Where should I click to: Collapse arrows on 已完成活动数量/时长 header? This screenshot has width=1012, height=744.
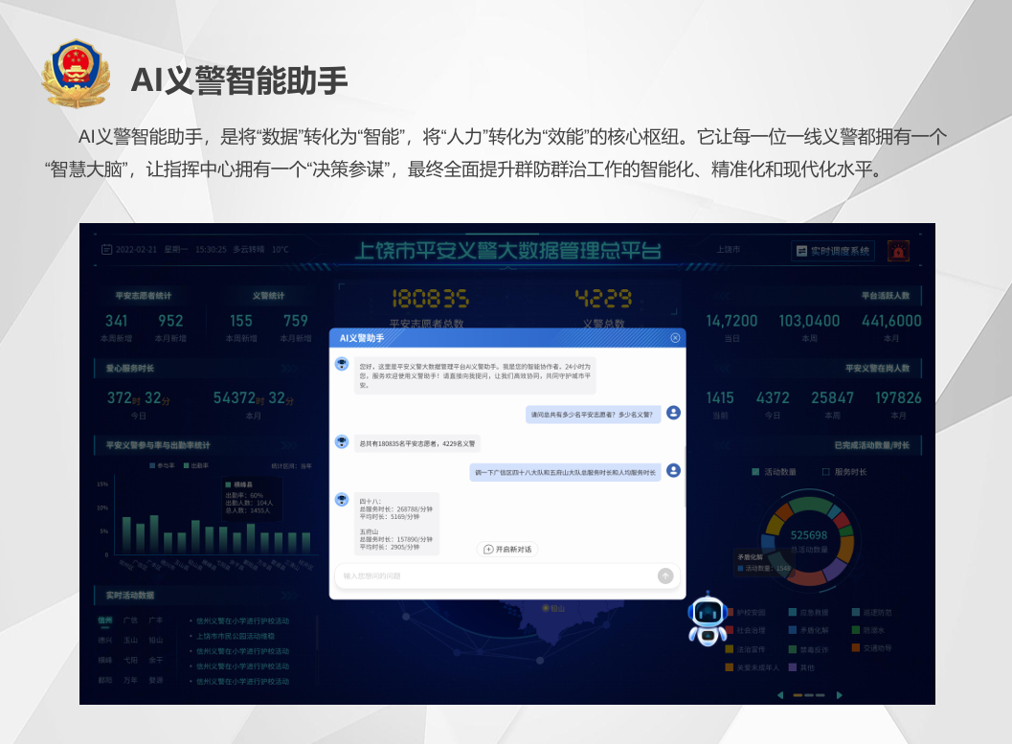pos(722,445)
